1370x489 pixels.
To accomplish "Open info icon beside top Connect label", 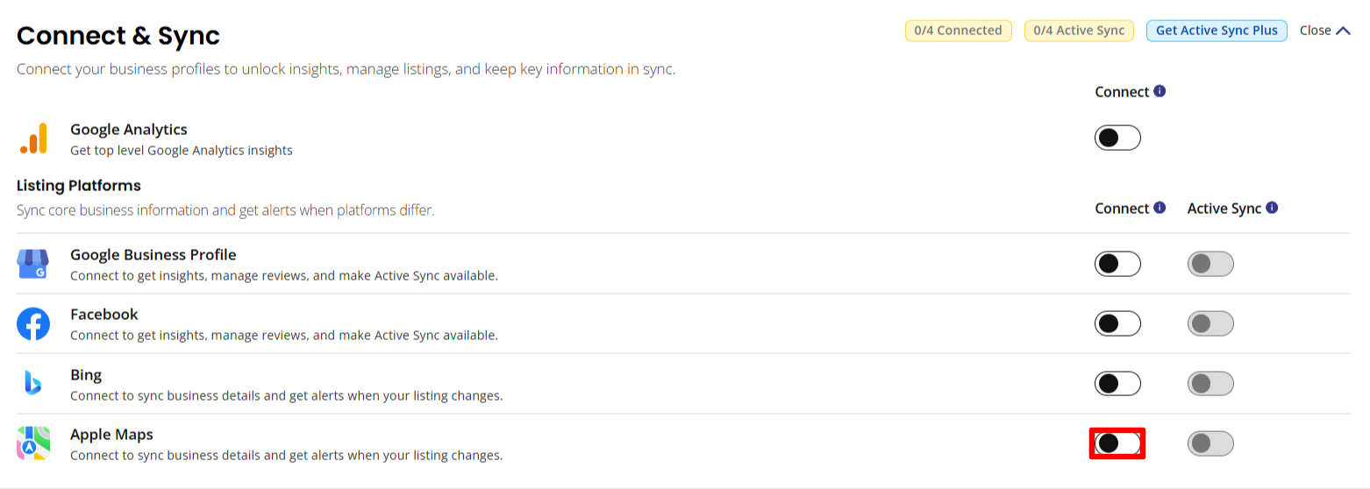I will coord(1160,91).
